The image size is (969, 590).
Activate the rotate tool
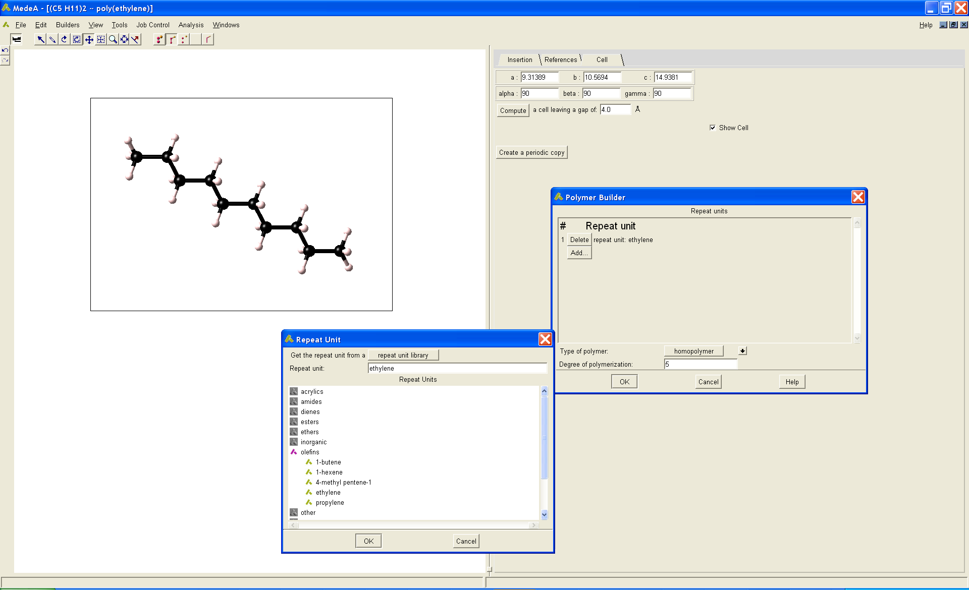pyautogui.click(x=64, y=39)
